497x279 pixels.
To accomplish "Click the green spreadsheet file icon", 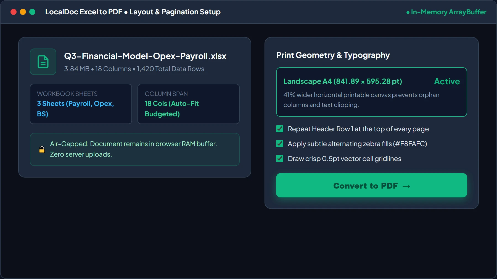I will point(43,62).
